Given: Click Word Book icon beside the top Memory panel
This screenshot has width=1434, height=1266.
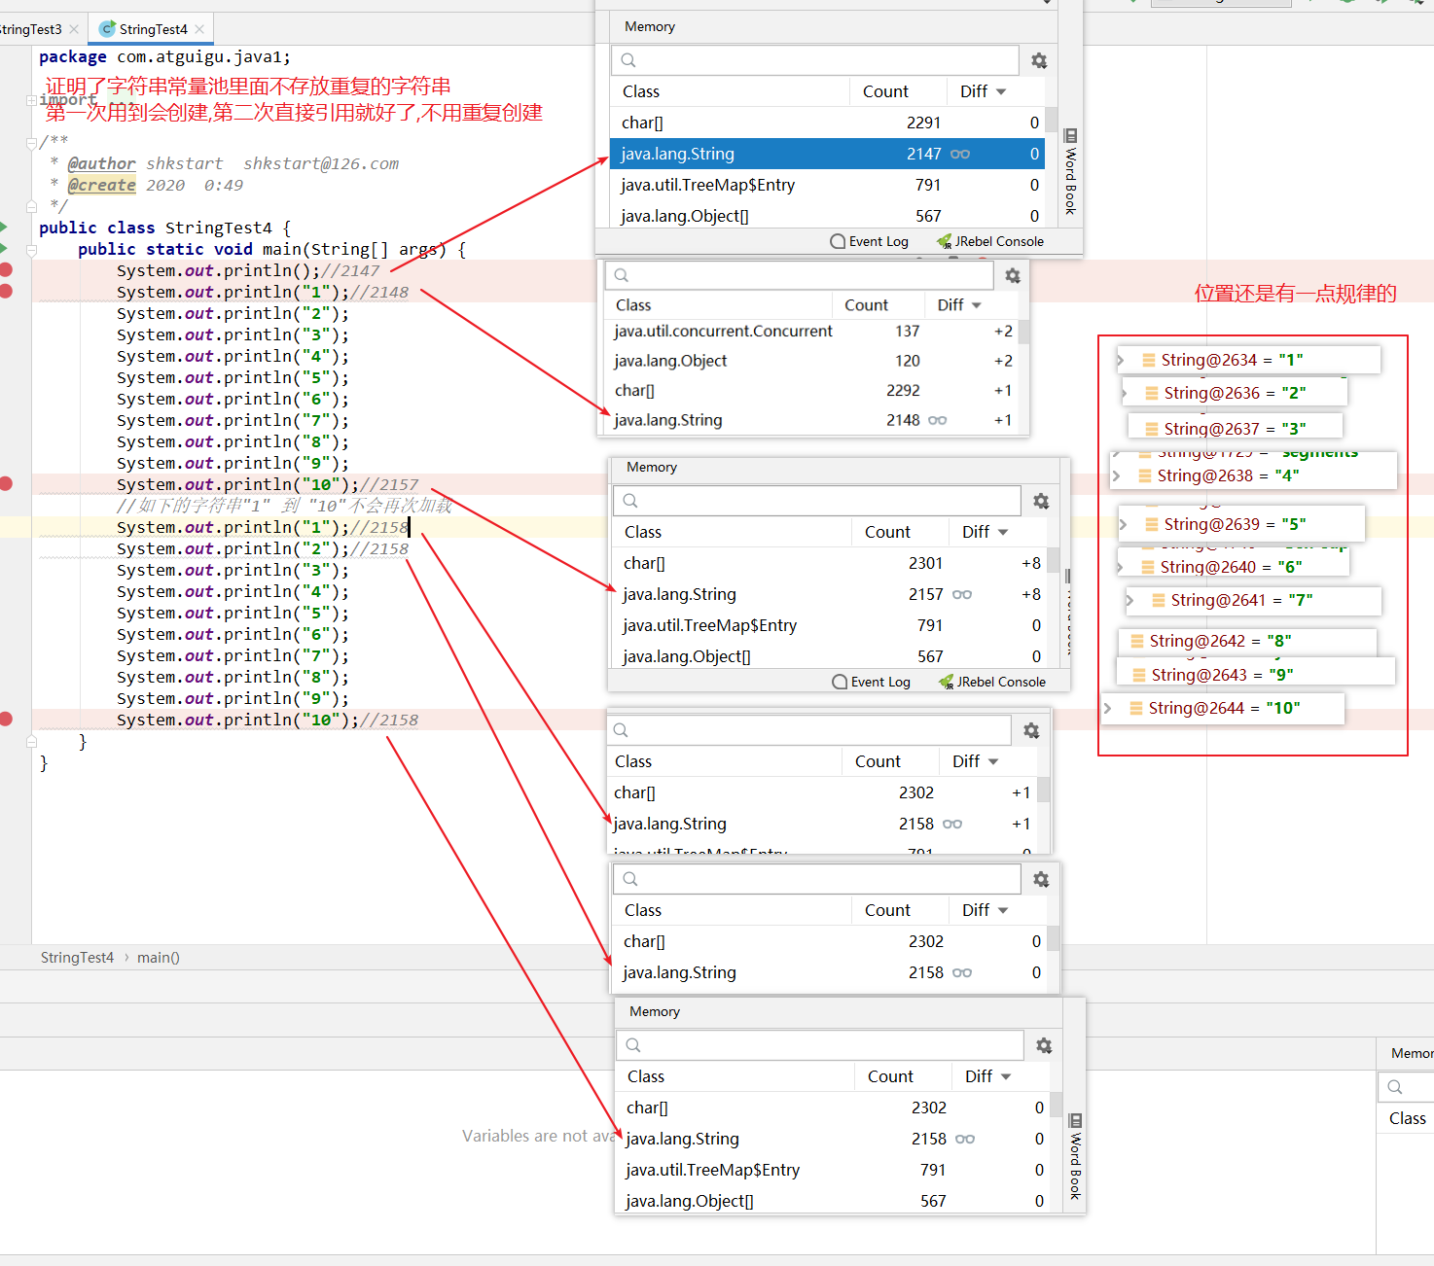Looking at the screenshot, I should (x=1070, y=136).
